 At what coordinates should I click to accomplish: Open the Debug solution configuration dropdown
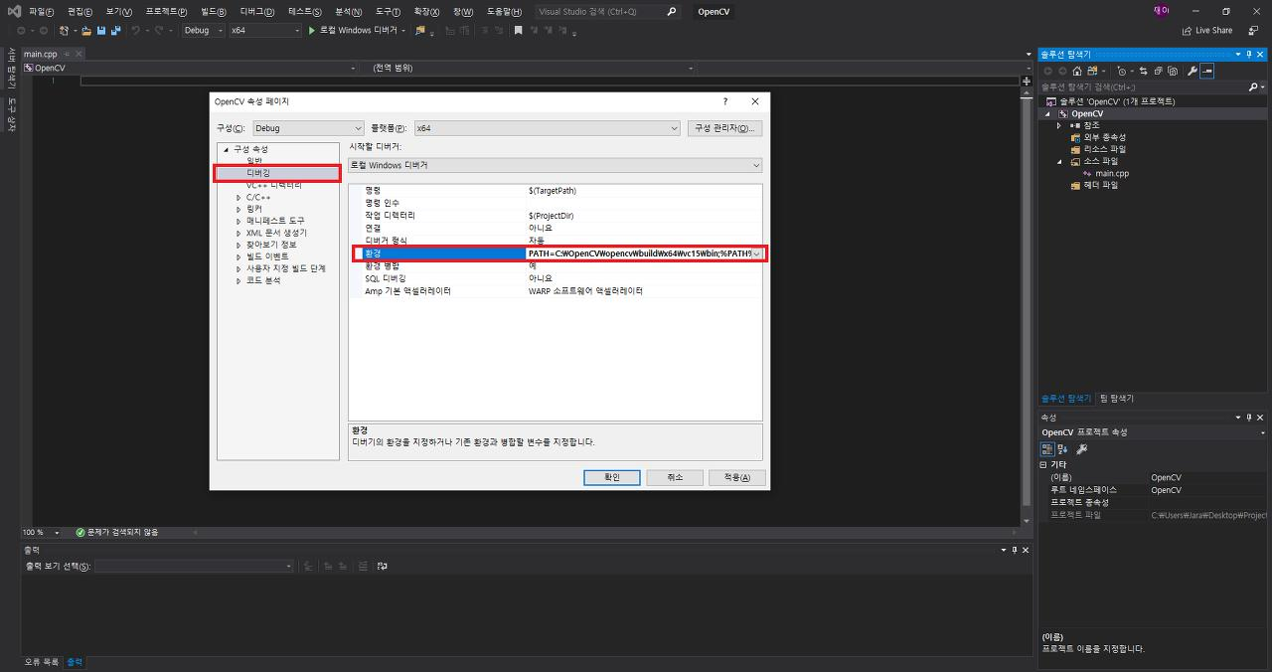pos(204,30)
